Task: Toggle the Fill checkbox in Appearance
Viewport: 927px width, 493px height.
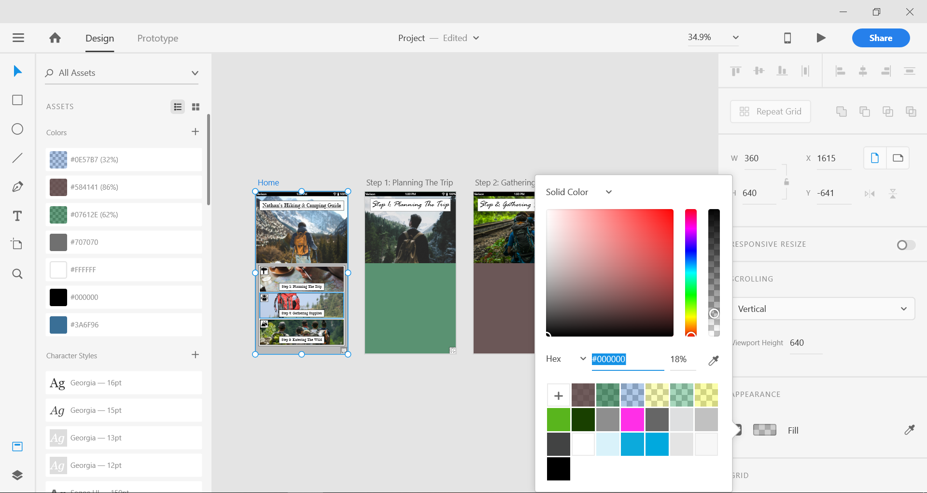Action: pos(738,430)
